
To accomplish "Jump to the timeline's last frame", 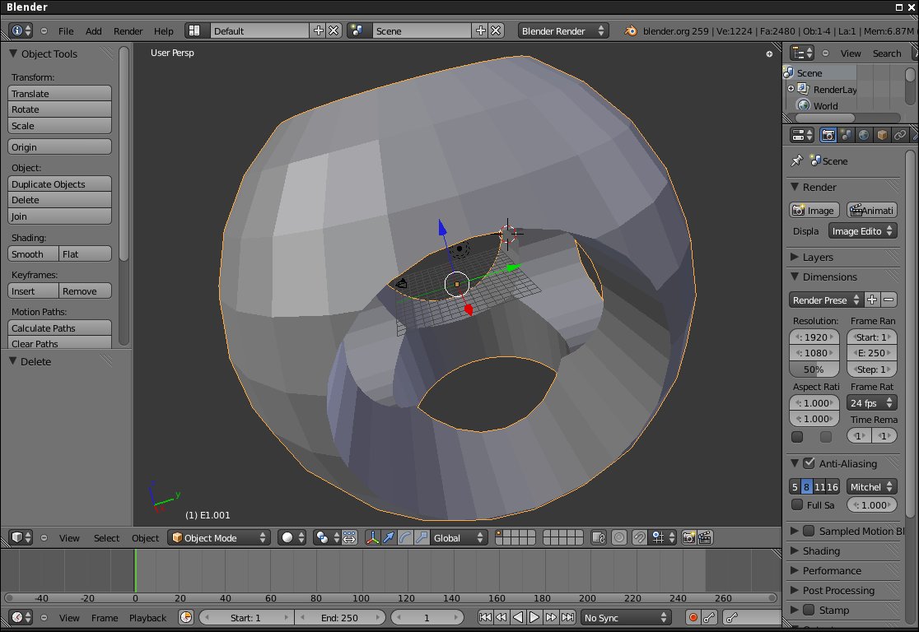I will click(x=567, y=617).
